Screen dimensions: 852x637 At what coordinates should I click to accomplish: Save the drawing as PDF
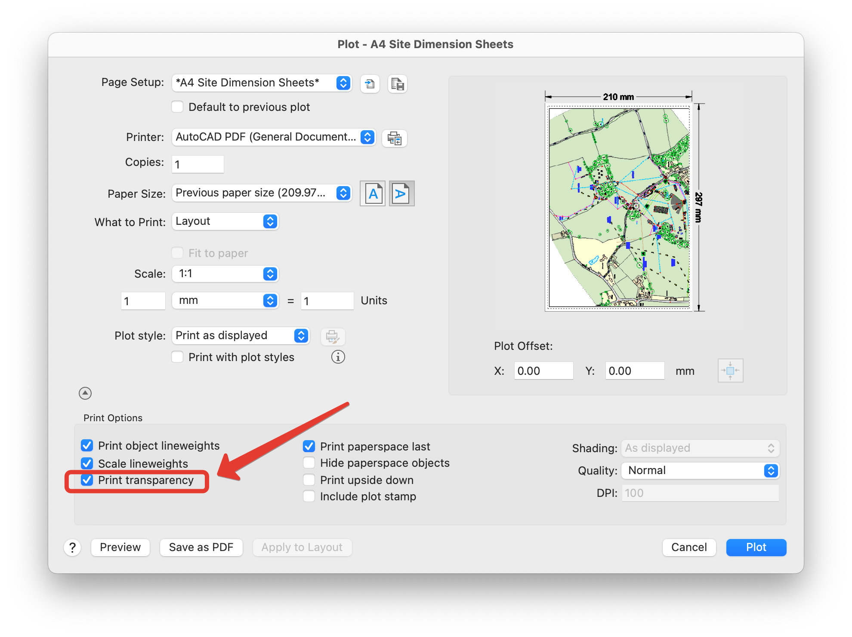point(201,547)
